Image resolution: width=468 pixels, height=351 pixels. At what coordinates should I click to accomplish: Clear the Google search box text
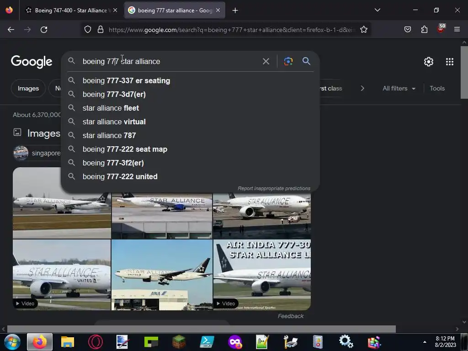(x=266, y=62)
